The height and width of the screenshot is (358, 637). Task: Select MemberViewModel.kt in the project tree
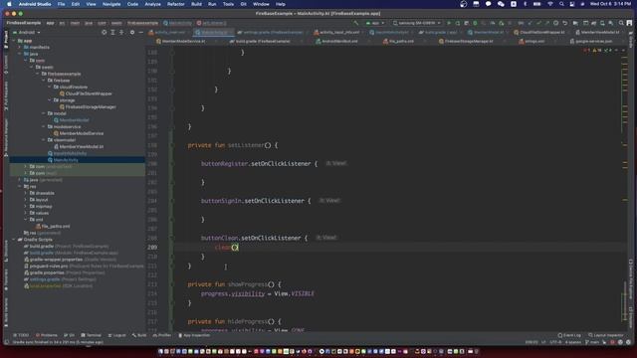[x=81, y=147]
